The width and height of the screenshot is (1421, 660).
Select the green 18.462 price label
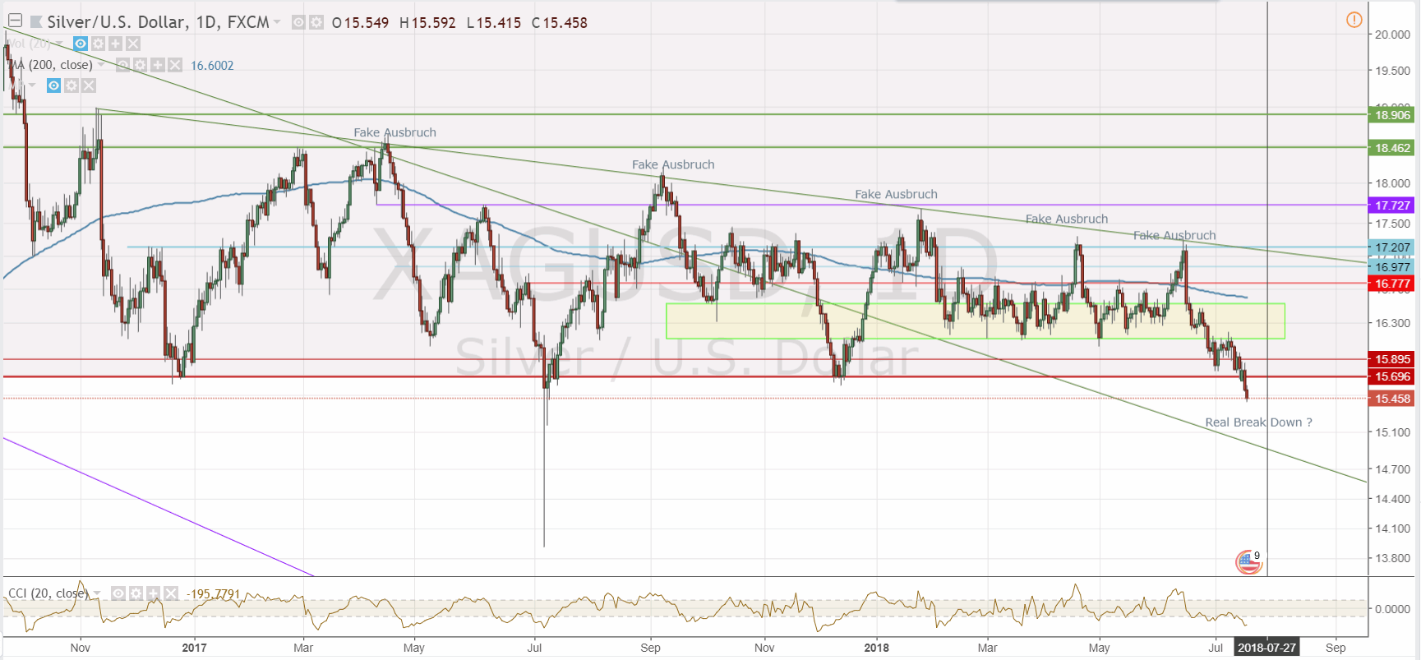1392,148
